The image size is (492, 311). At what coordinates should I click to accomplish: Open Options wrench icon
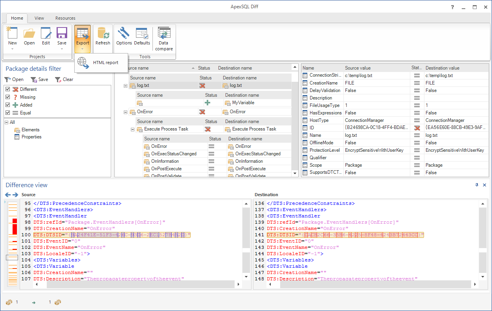124,33
